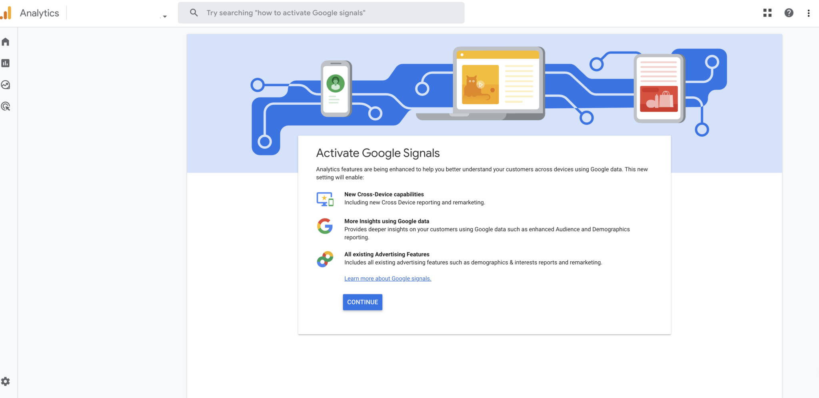
Task: Open Admin settings gear icon
Action: [6, 382]
